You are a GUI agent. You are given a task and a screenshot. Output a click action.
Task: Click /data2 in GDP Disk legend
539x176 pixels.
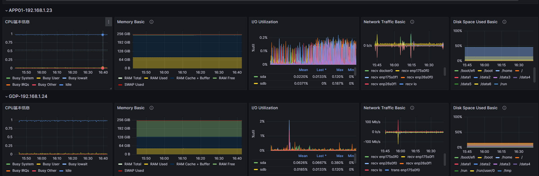tap(485, 164)
